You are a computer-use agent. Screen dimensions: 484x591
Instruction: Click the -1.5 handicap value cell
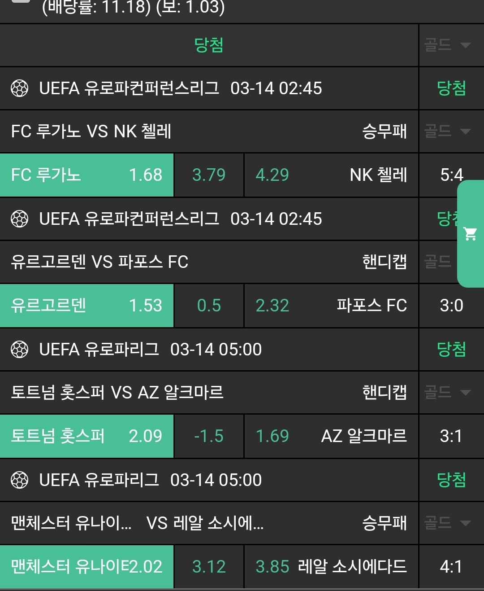click(x=209, y=436)
